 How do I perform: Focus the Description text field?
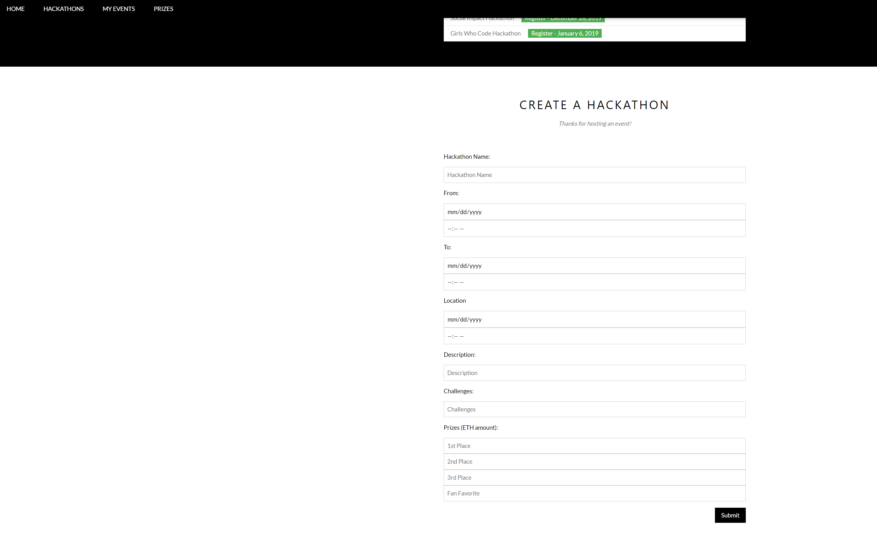click(594, 373)
